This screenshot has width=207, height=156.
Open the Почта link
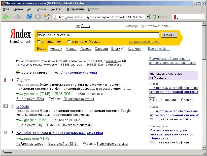click(x=86, y=26)
